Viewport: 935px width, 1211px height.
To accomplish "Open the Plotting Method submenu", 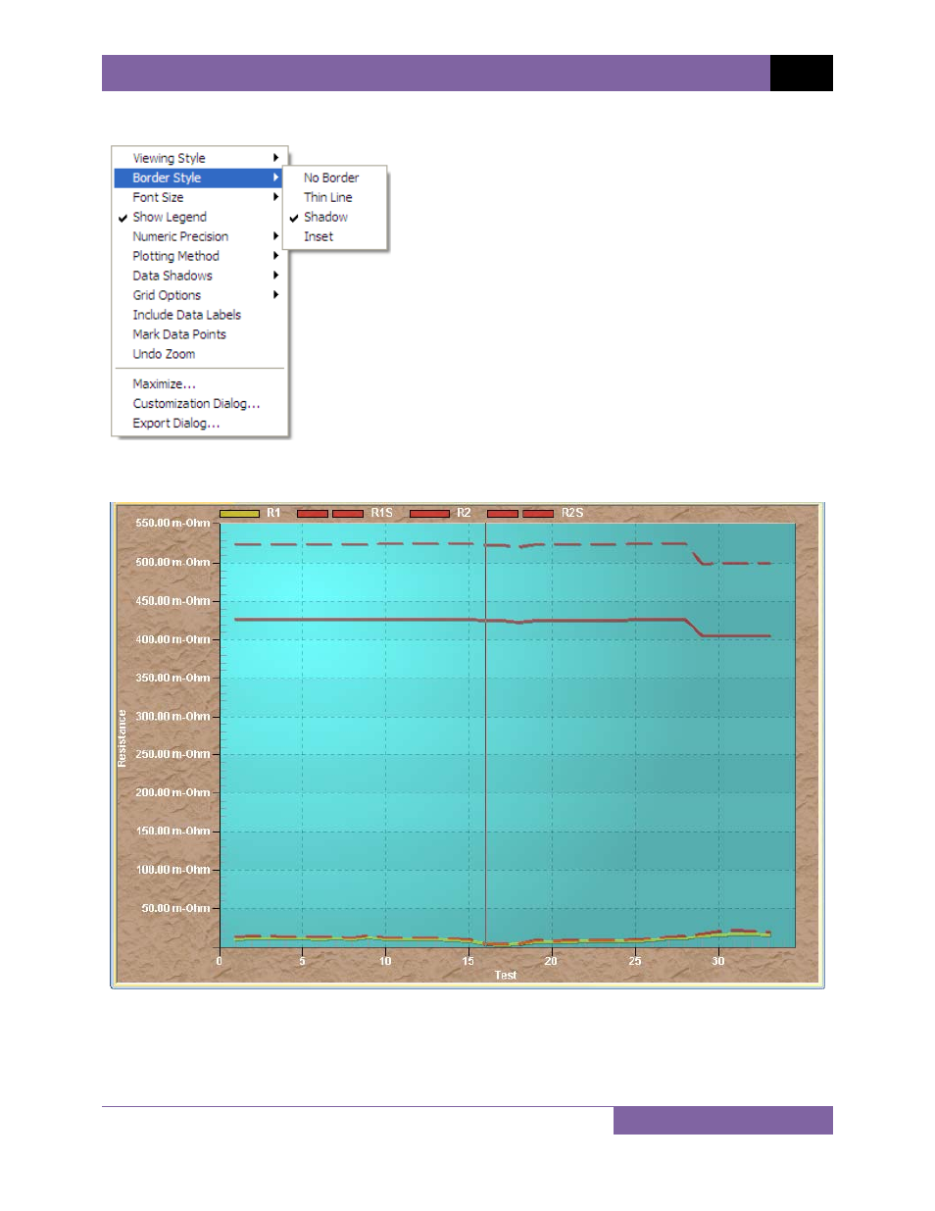I will click(x=199, y=256).
